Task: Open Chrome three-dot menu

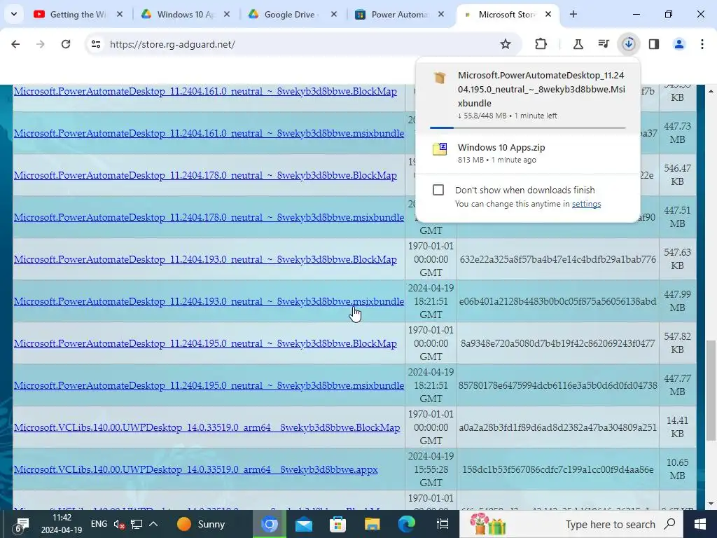Action: pyautogui.click(x=702, y=44)
